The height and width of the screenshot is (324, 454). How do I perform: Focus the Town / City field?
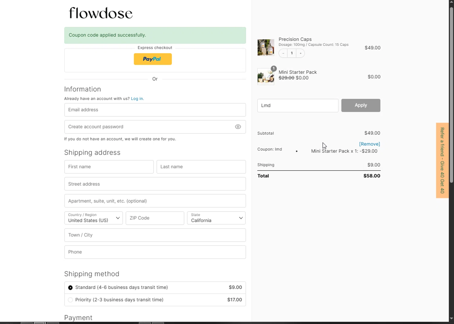coord(155,235)
